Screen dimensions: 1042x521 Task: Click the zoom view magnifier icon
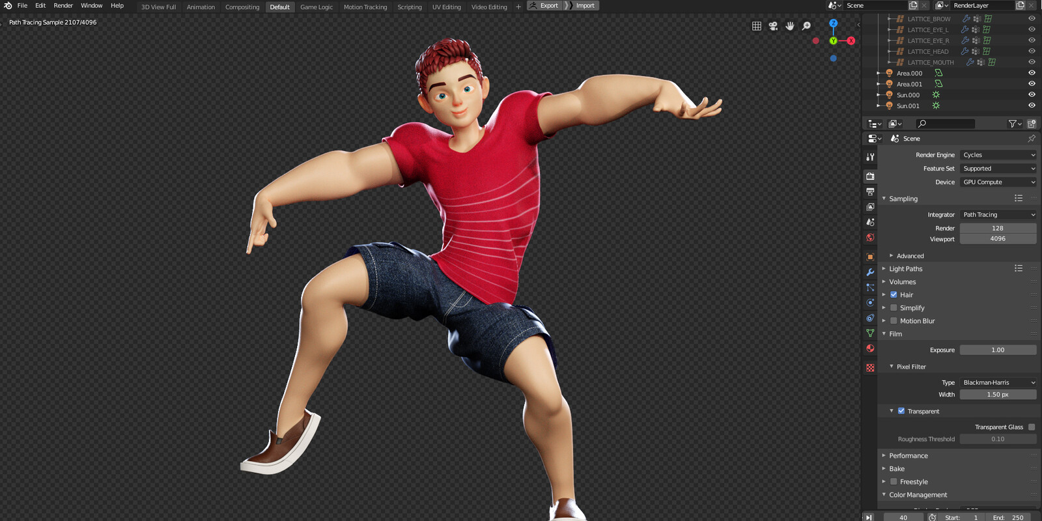click(x=806, y=26)
